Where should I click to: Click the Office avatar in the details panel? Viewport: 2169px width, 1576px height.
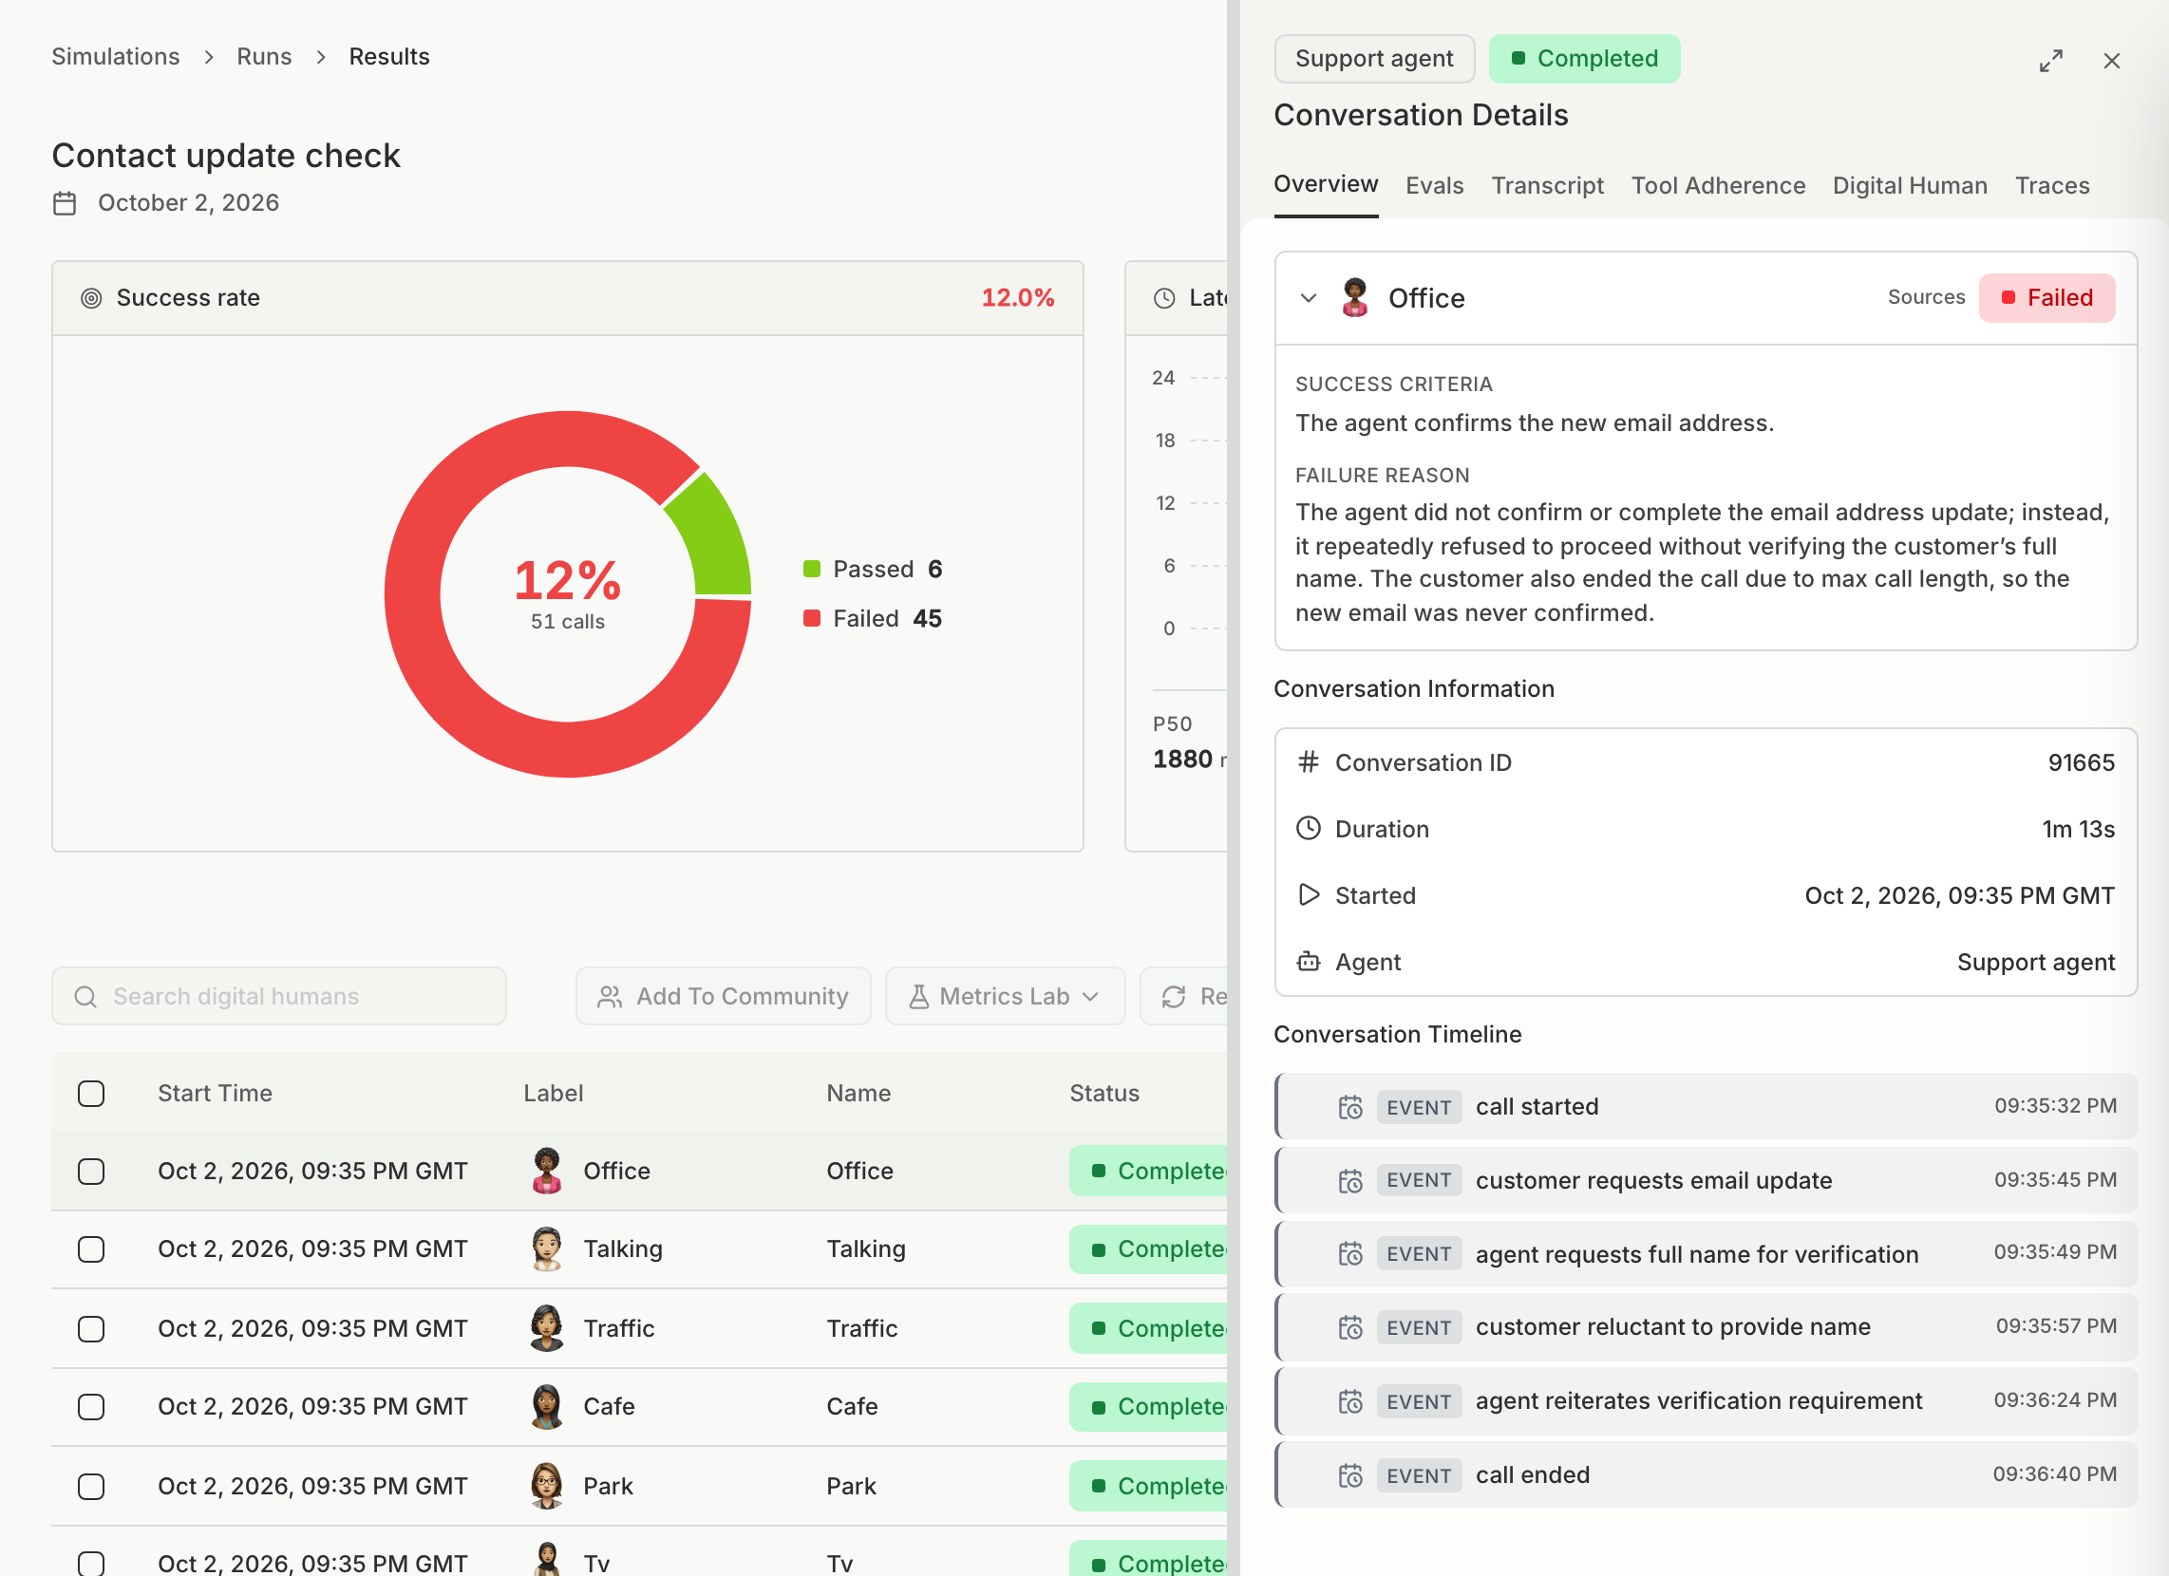coord(1354,297)
